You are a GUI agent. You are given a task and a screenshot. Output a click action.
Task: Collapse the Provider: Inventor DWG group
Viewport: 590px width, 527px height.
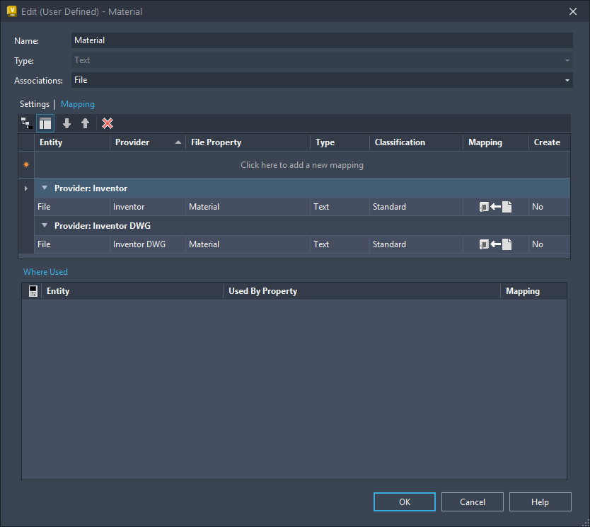(45, 225)
